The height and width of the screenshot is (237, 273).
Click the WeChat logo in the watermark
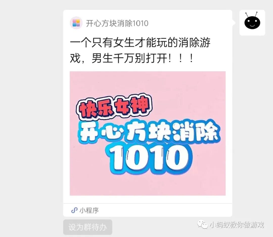pos(202,225)
